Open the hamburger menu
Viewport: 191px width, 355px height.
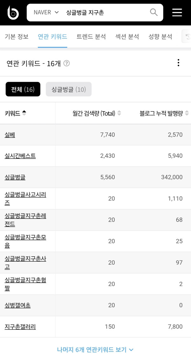coord(177,12)
